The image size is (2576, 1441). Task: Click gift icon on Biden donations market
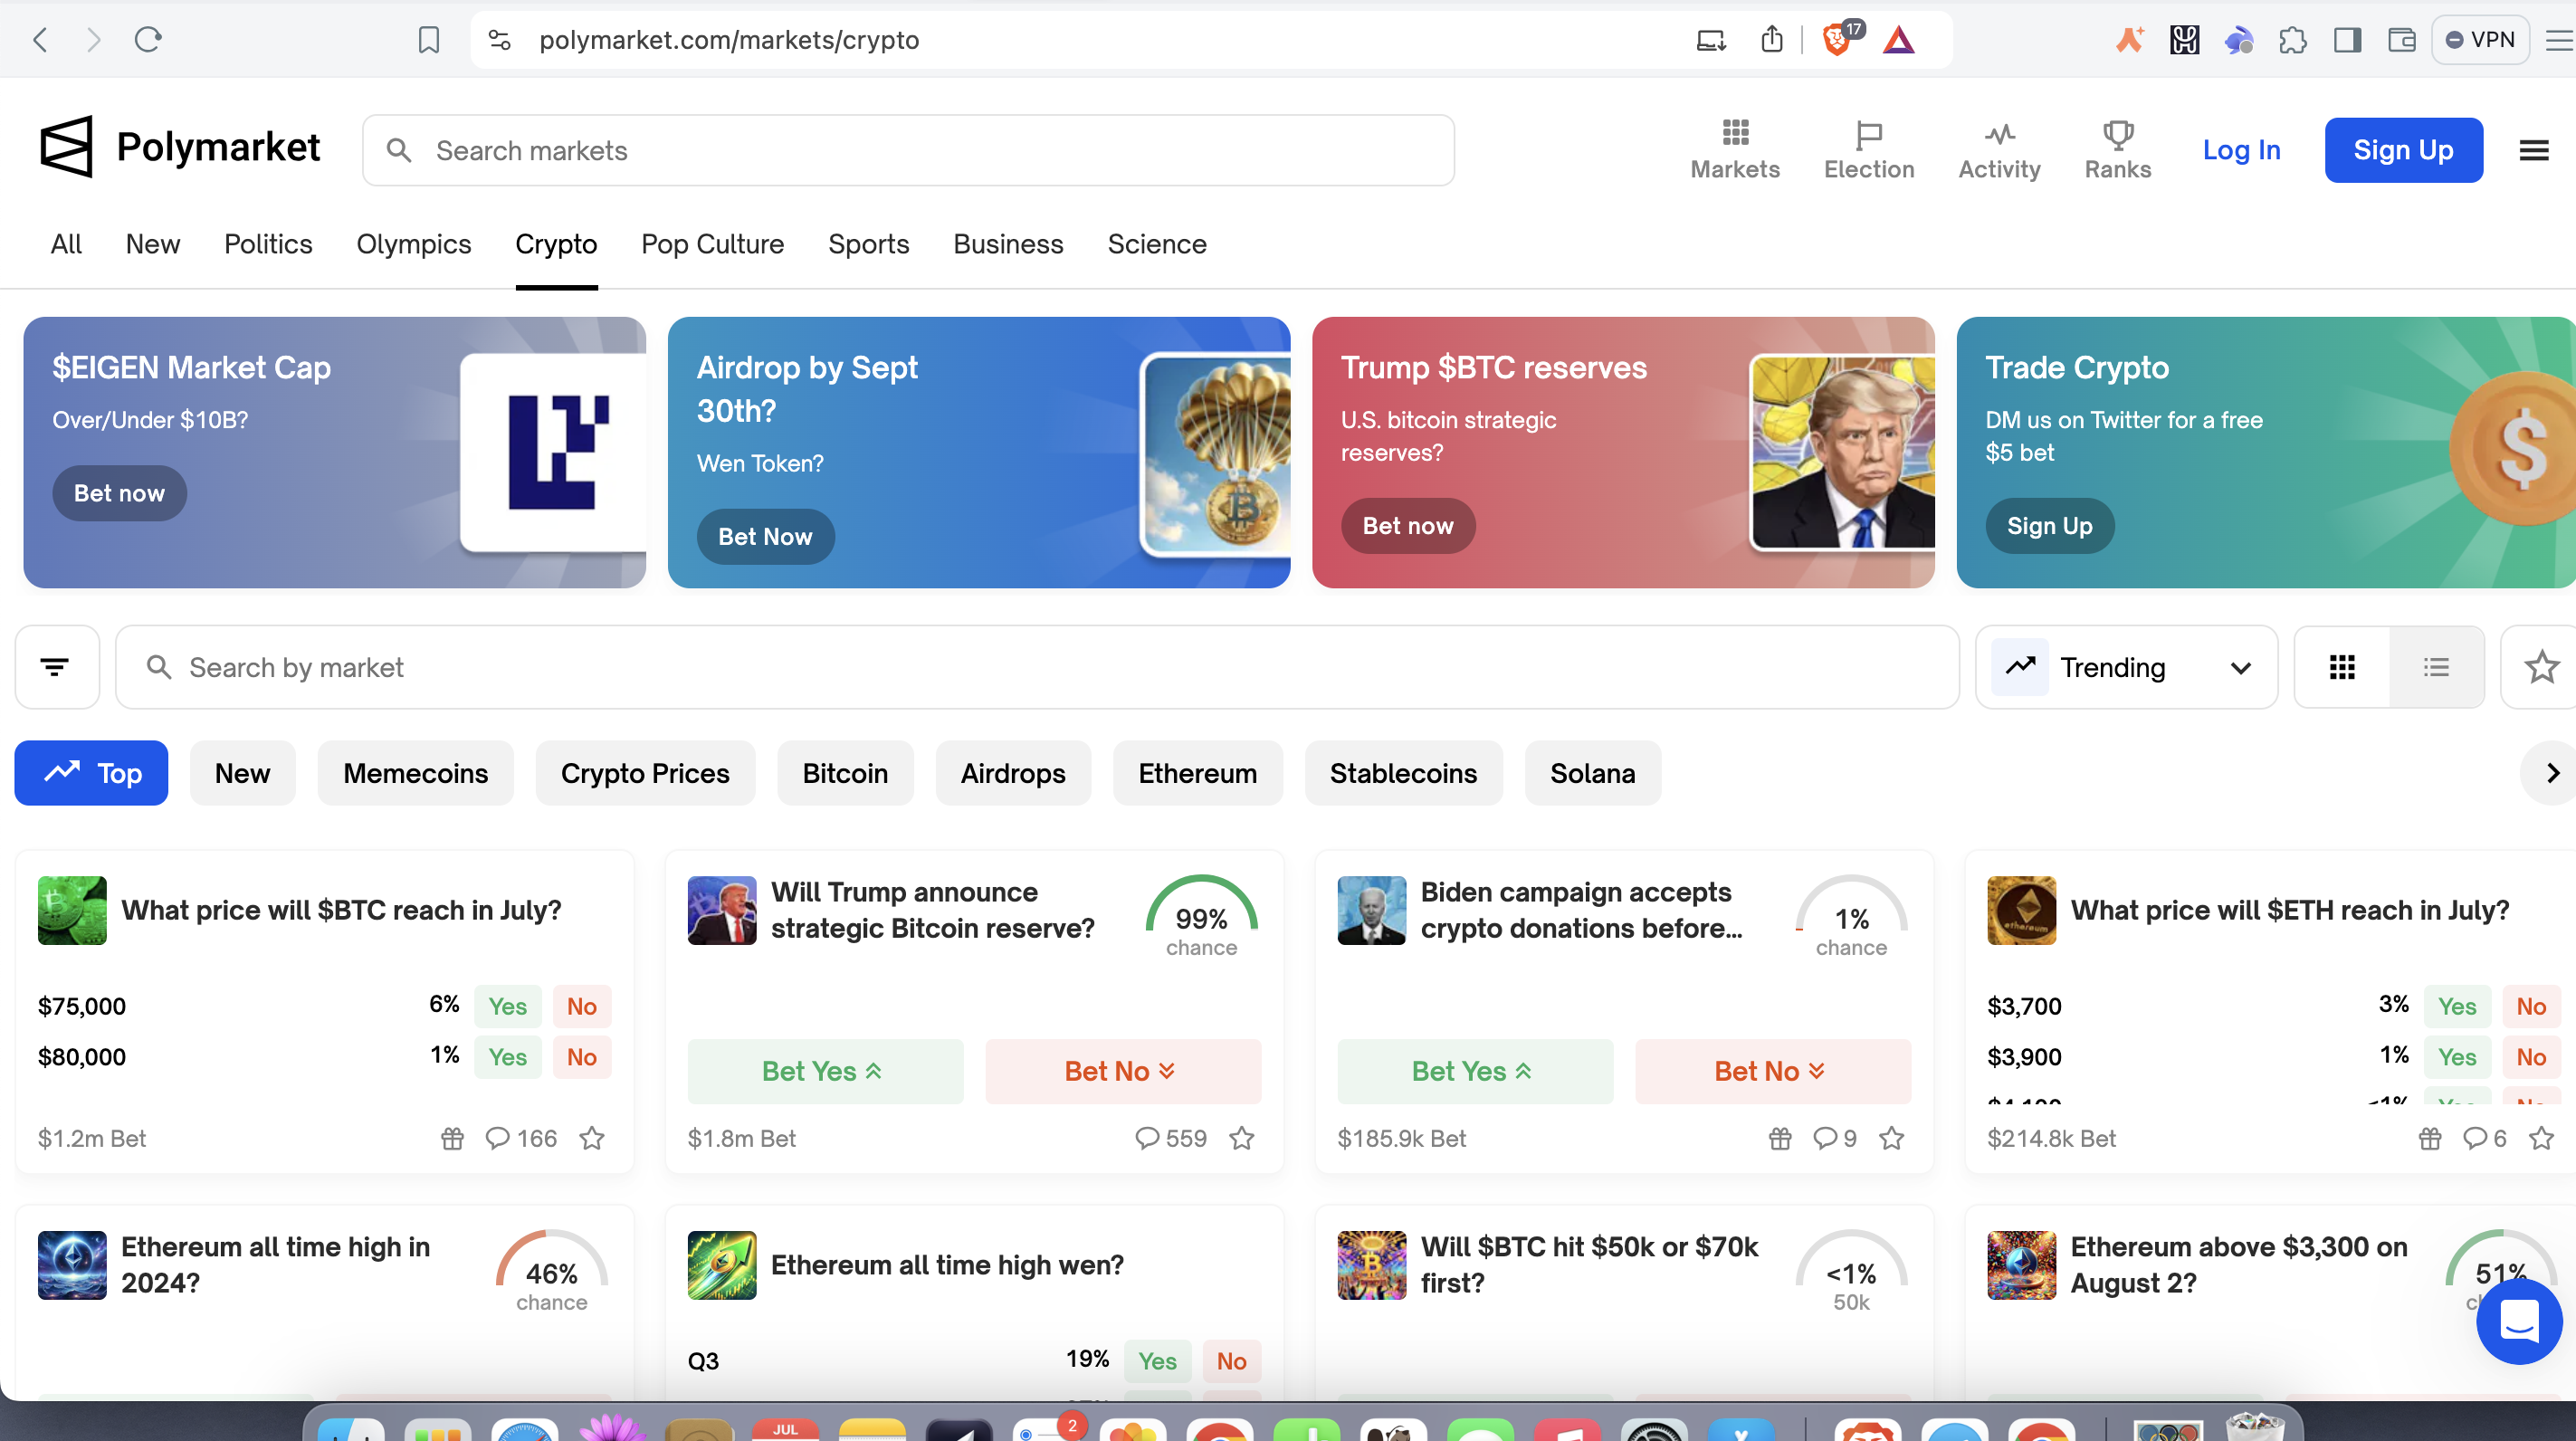[x=1779, y=1138]
